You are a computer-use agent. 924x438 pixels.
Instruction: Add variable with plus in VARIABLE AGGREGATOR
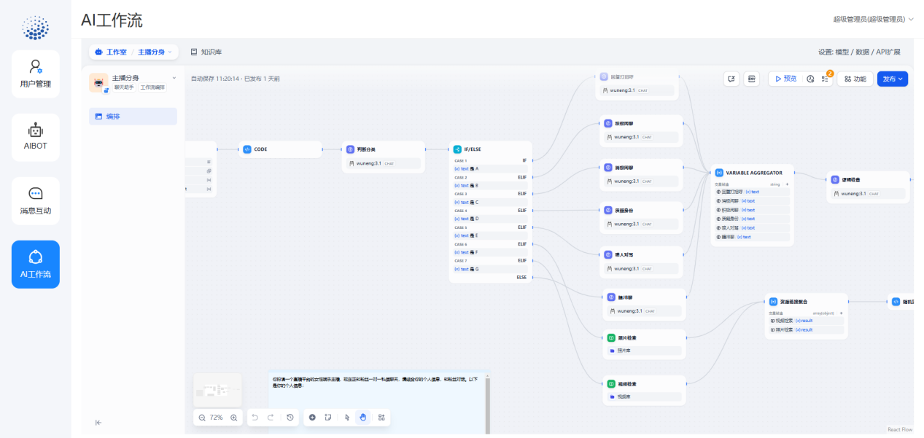[x=787, y=184]
